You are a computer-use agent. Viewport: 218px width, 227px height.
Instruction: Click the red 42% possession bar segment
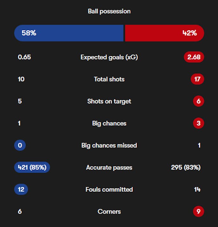(x=164, y=33)
